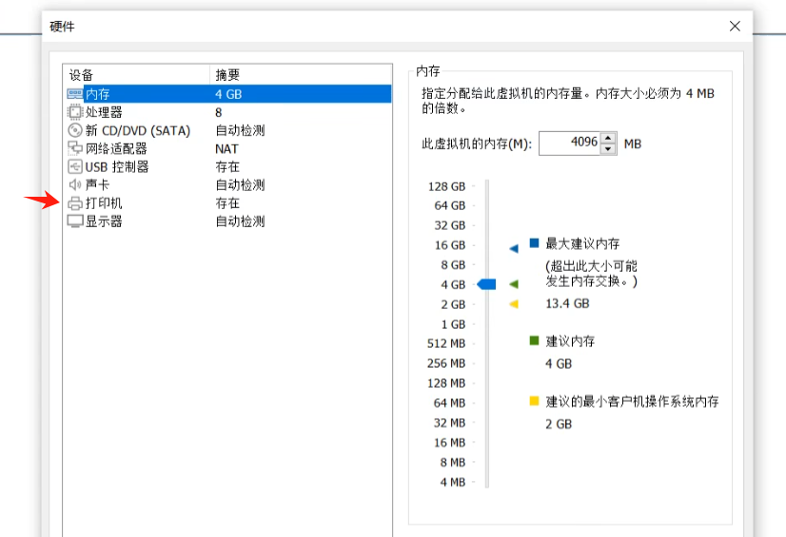Click the 256 MB scale label
786x537 pixels.
coord(446,363)
